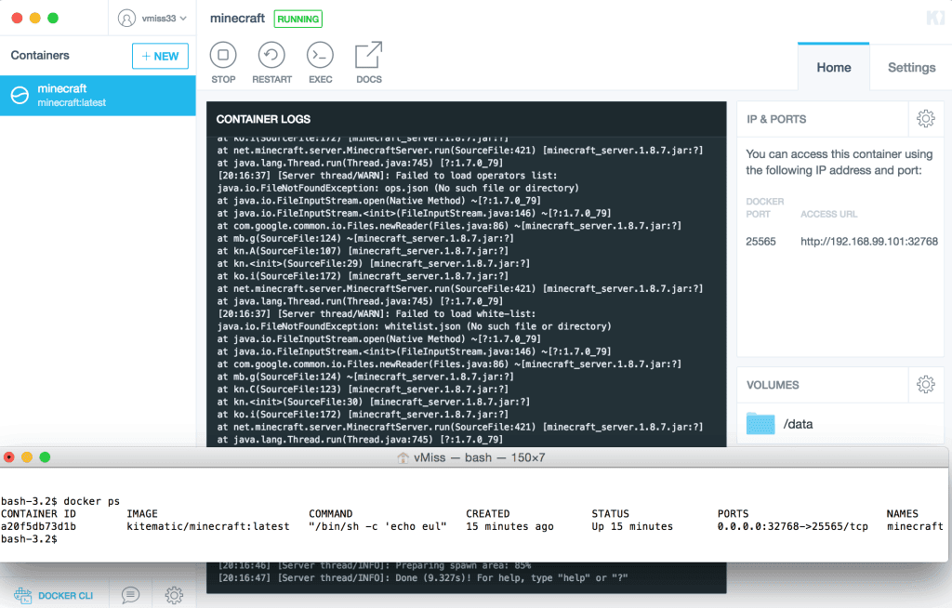Image resolution: width=952 pixels, height=608 pixels.
Task: Click the minecraft container title
Action: tap(237, 19)
